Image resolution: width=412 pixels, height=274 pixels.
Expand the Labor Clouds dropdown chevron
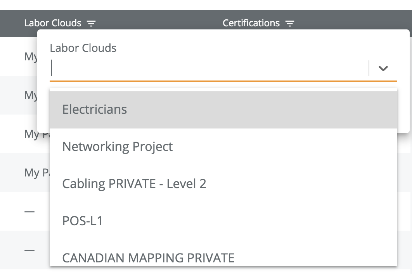tap(383, 68)
